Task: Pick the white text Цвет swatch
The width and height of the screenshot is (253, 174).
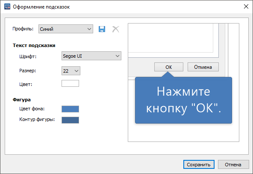Action: pos(70,83)
